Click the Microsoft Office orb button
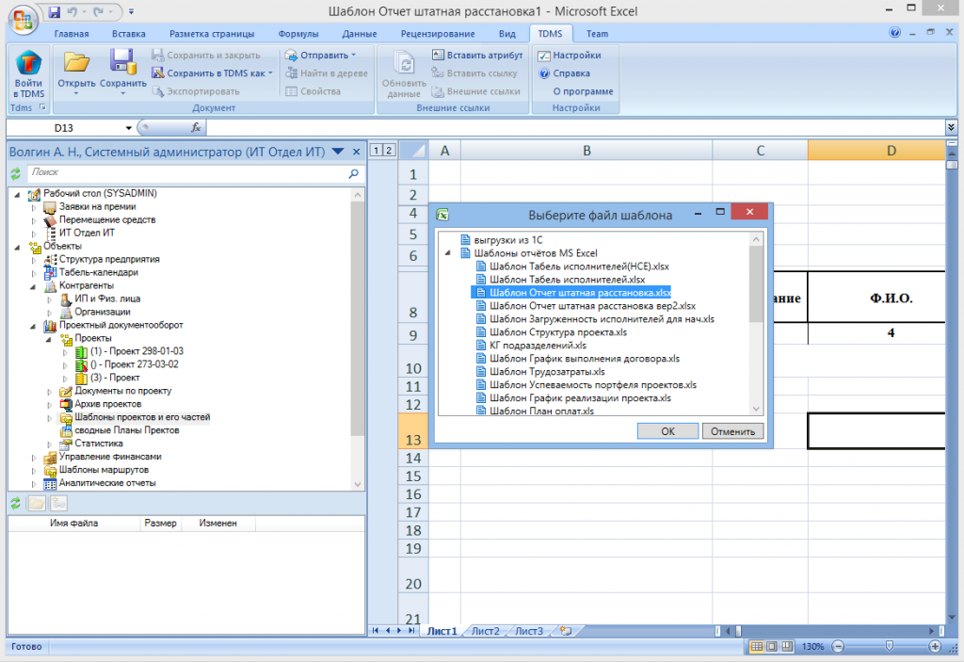This screenshot has height=662, width=964. point(23,19)
